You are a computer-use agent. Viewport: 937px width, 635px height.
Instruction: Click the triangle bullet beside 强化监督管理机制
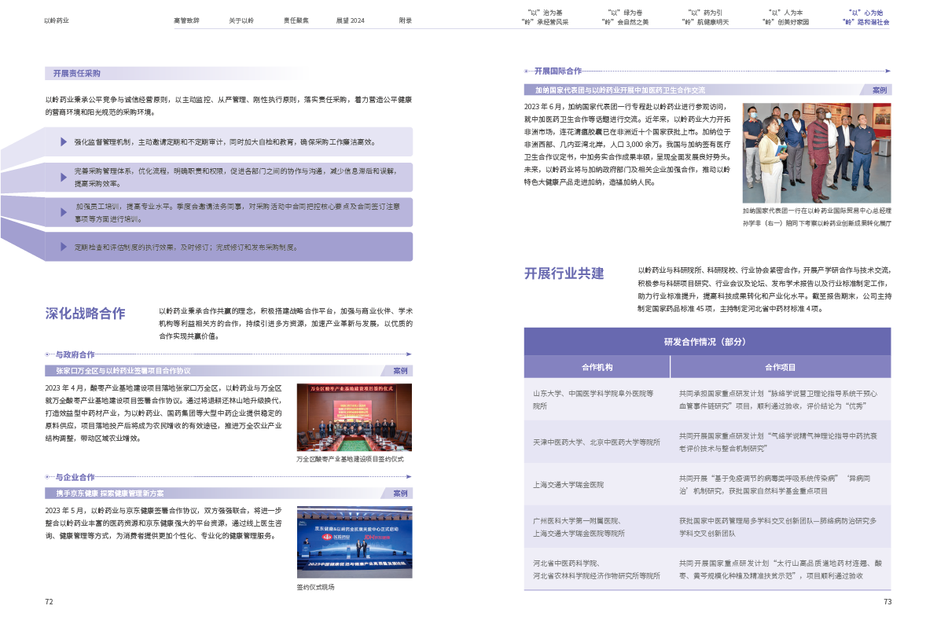coord(64,142)
